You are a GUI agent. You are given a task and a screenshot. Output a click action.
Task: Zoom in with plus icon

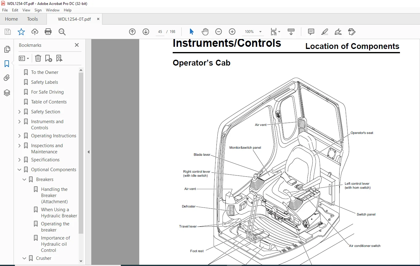[x=232, y=32]
